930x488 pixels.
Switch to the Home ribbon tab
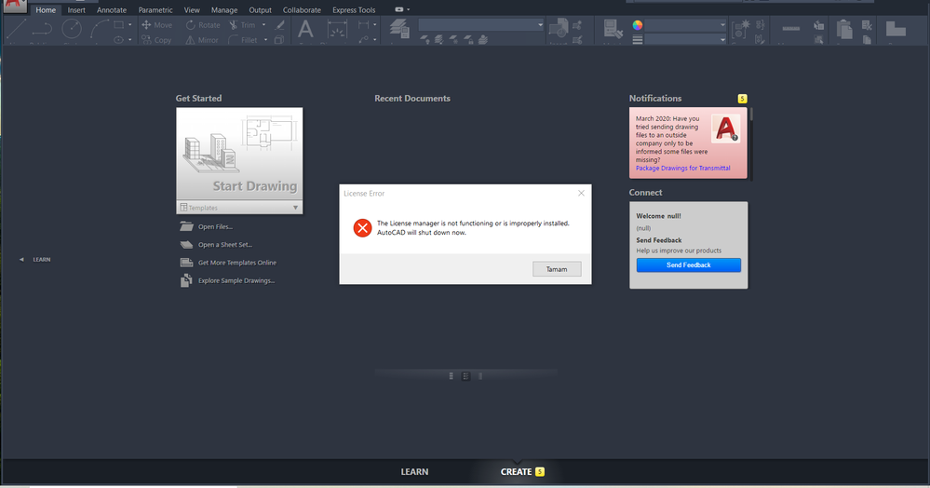tap(46, 10)
